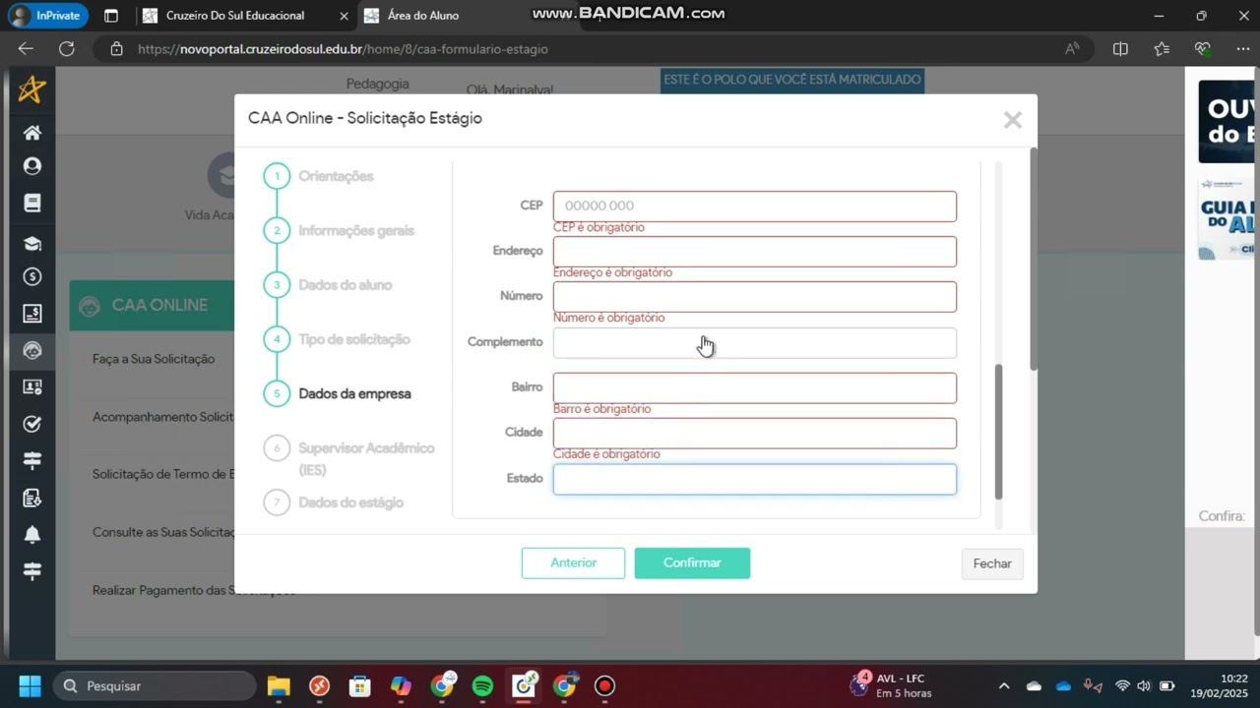
Task: Click the Anterior button
Action: pyautogui.click(x=573, y=562)
